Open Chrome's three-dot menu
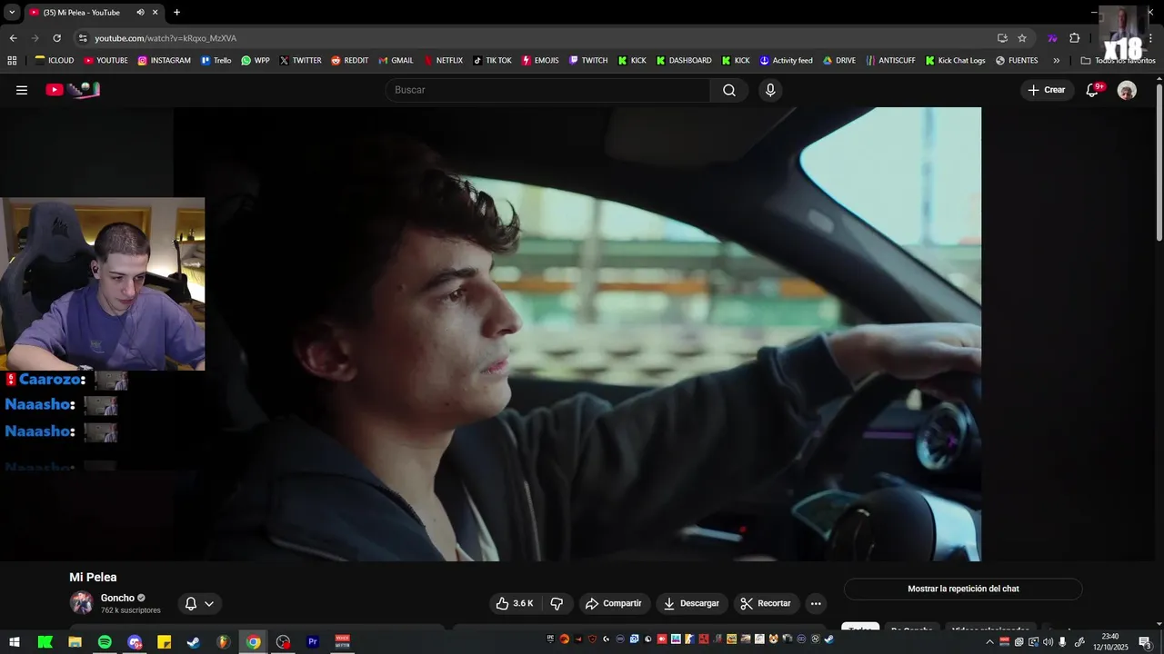This screenshot has width=1164, height=654. [1151, 38]
